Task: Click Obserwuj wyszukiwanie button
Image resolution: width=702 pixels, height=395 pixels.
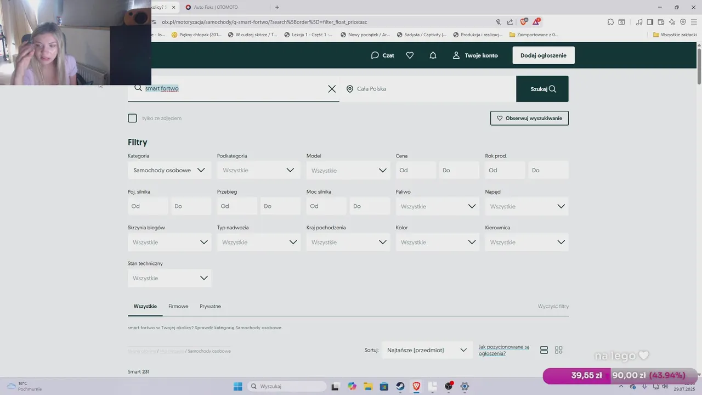Action: [529, 118]
